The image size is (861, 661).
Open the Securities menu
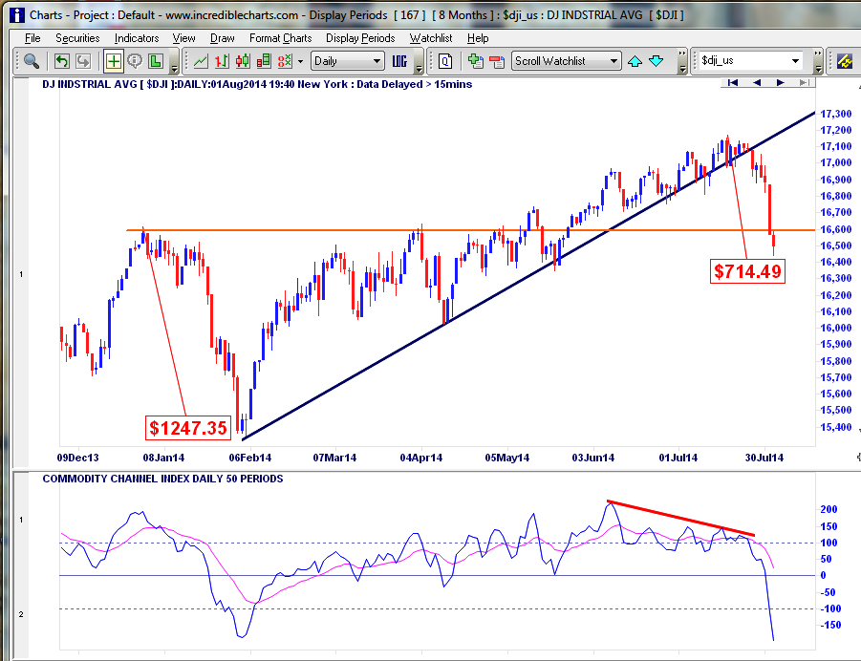[x=77, y=38]
